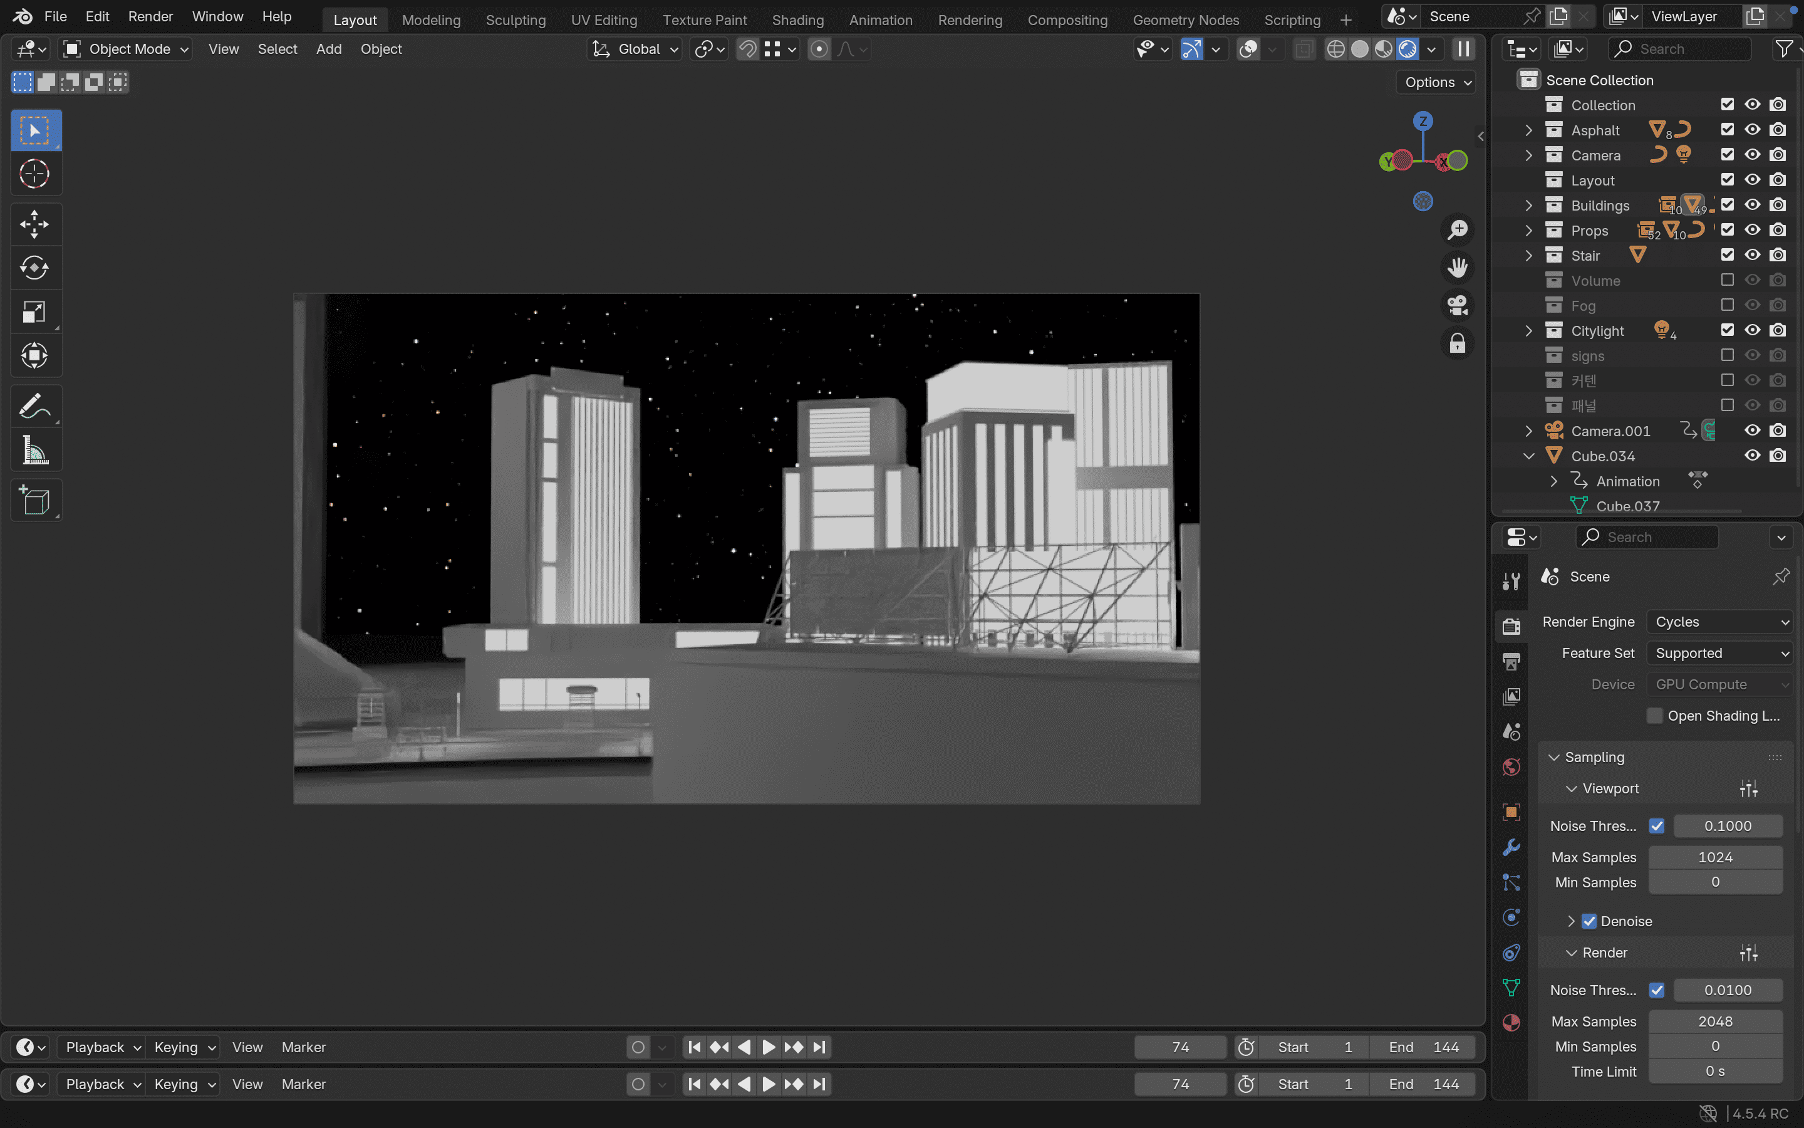Viewport: 1804px width, 1128px height.
Task: Activate the Measure tool
Action: click(x=34, y=451)
